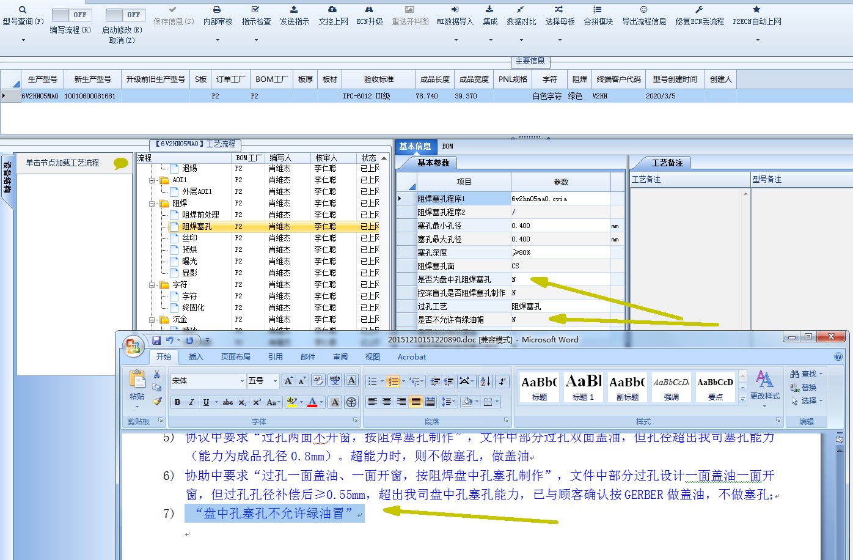Toggle the 编写流程 OFF switch
853x560 pixels.
[x=71, y=15]
